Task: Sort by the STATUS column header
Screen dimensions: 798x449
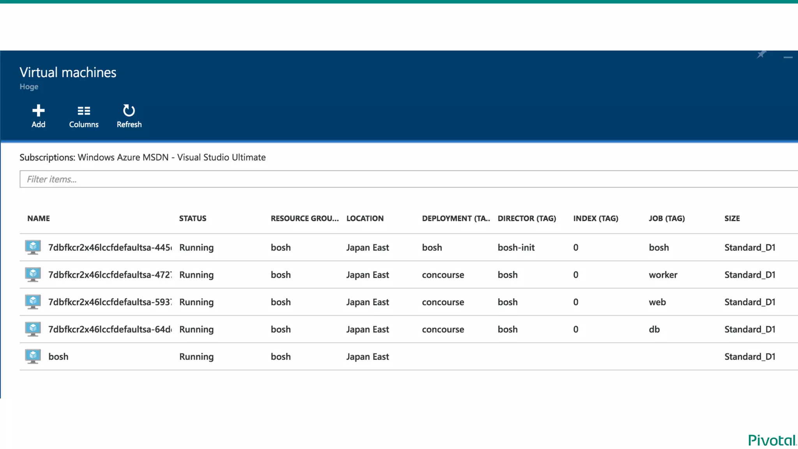Action: coord(192,218)
